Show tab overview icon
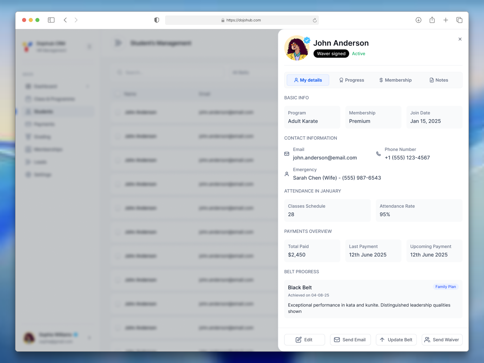This screenshot has width=484, height=363. pyautogui.click(x=459, y=20)
